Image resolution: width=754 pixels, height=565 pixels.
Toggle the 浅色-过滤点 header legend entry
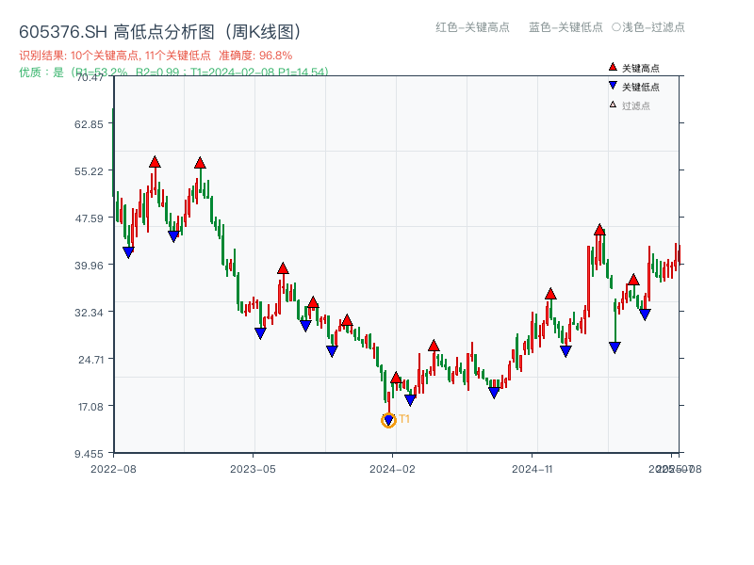[x=648, y=27]
